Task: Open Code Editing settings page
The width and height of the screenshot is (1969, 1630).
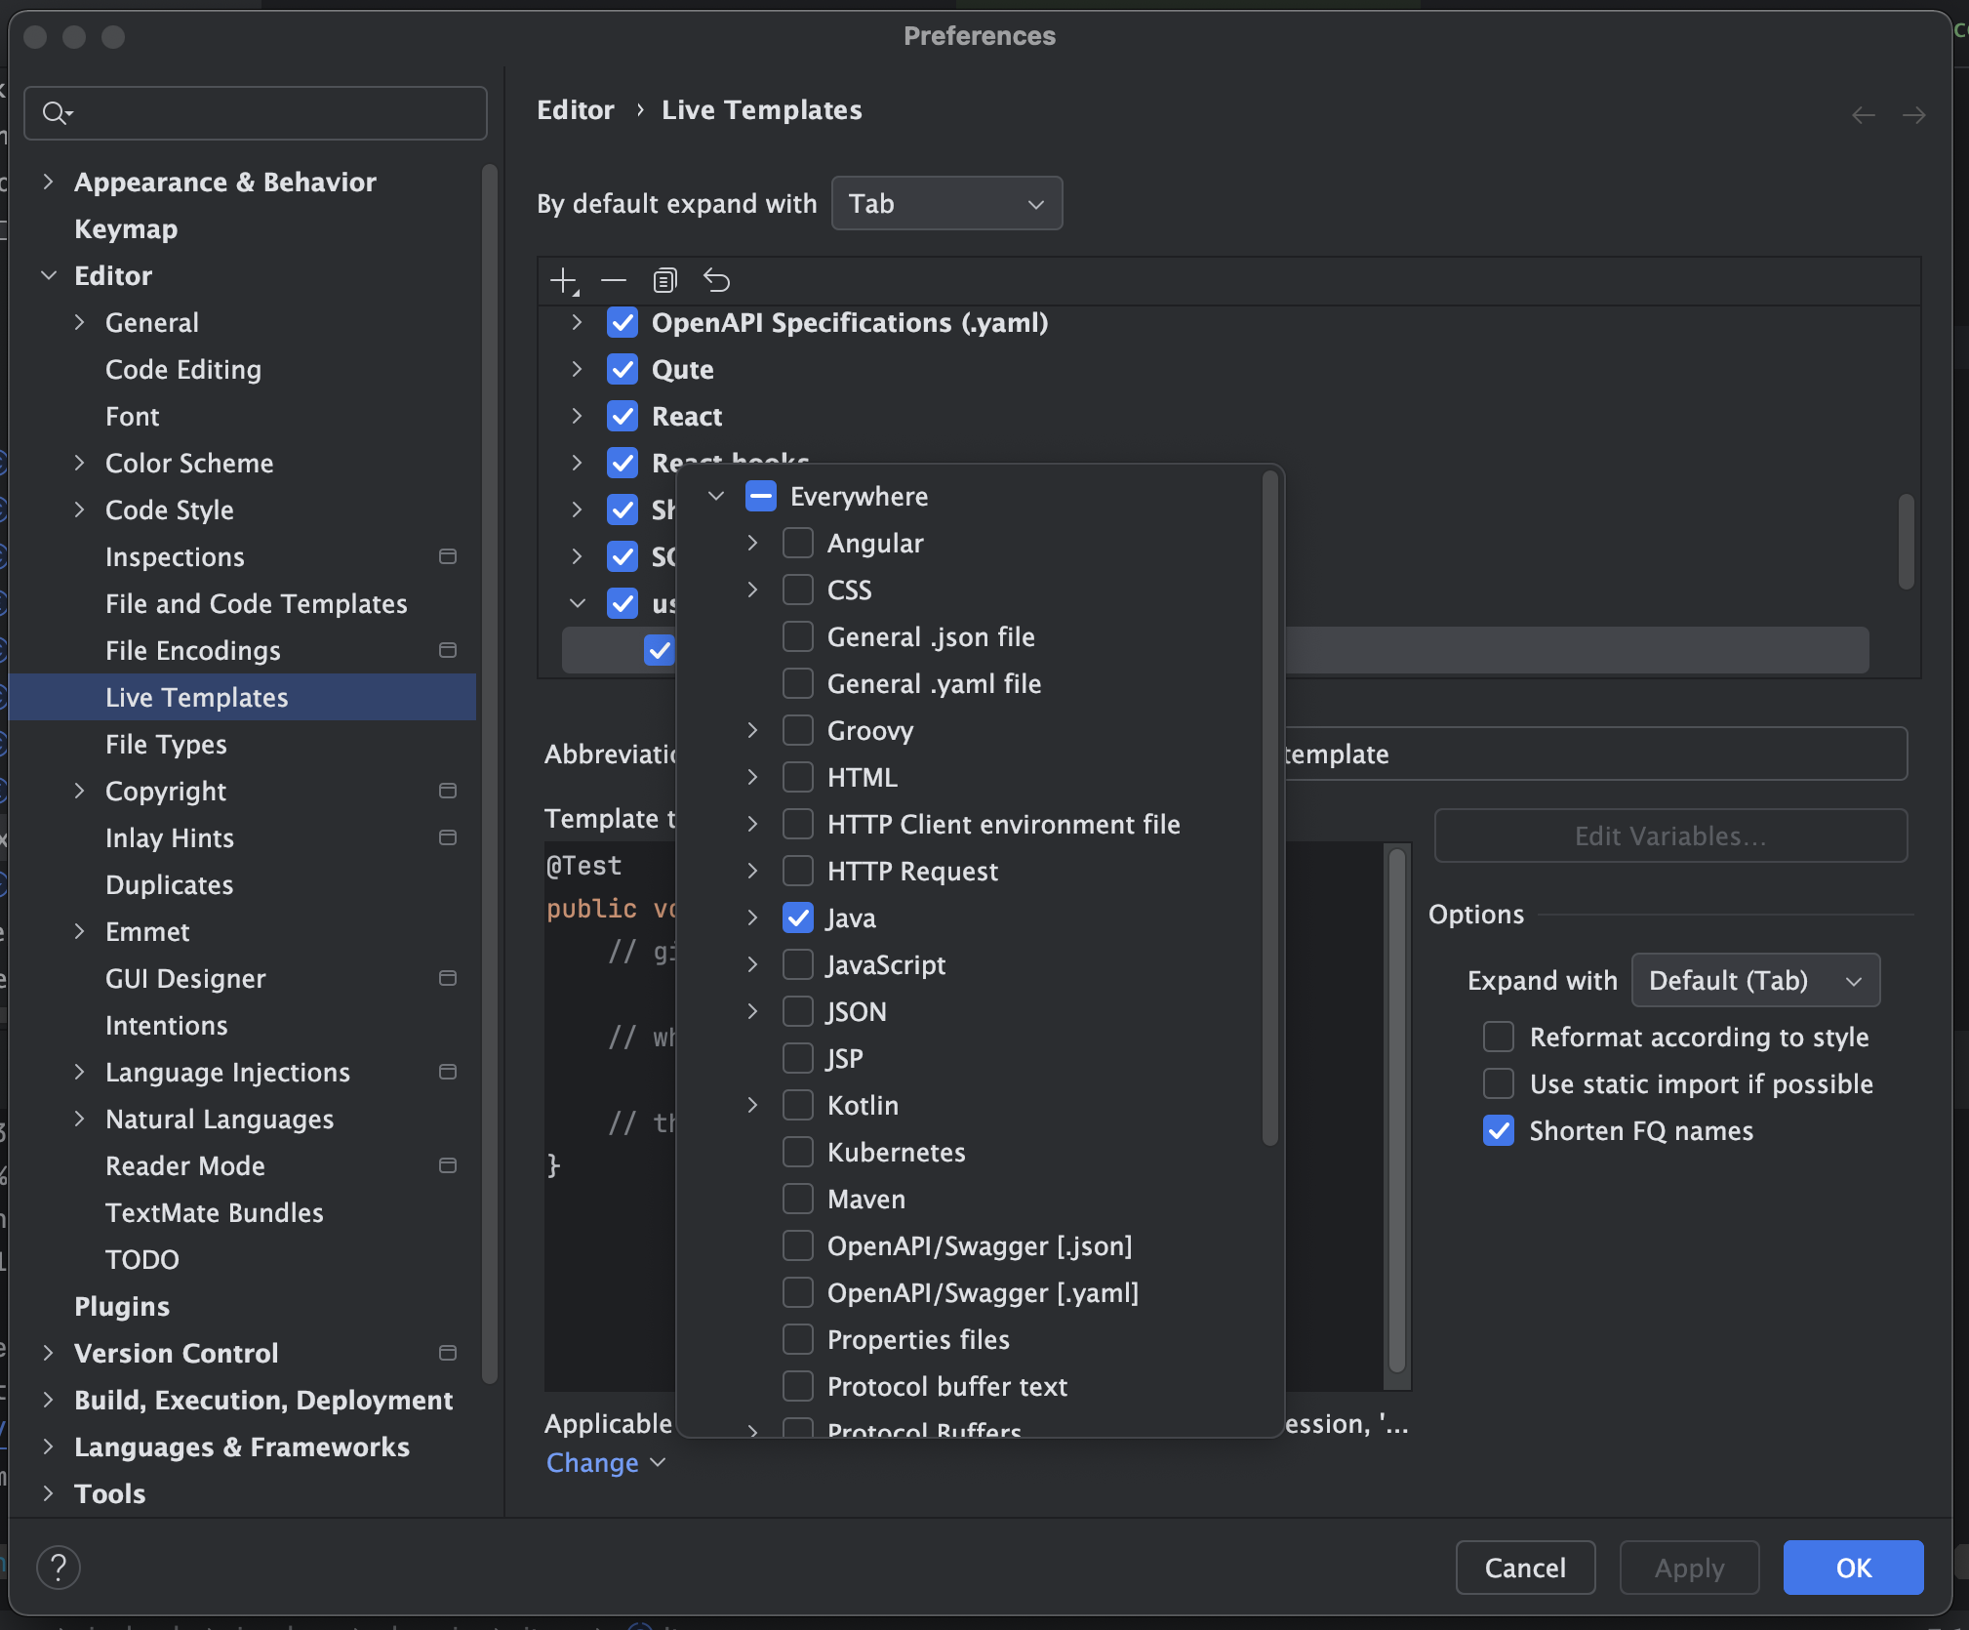Action: point(183,369)
